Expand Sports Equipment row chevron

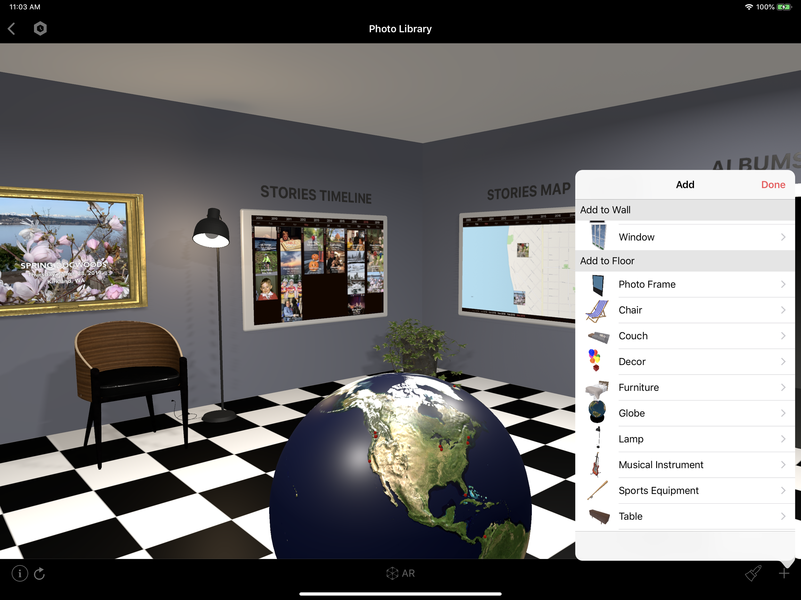[783, 491]
